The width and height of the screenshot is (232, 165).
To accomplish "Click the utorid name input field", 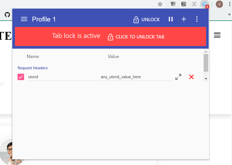I will [63, 77].
